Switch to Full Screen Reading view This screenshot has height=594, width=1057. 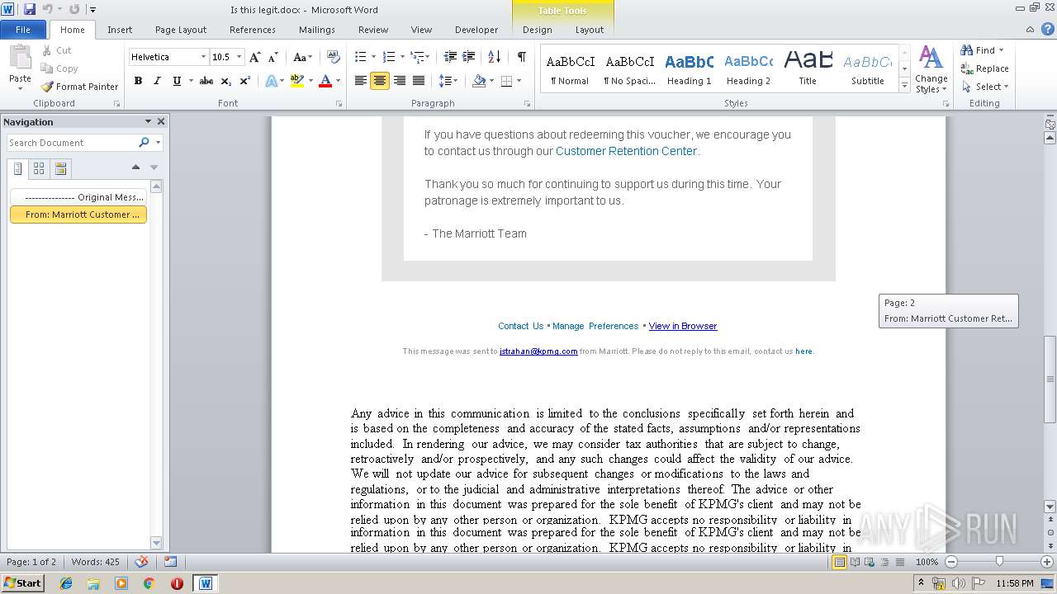[x=855, y=562]
